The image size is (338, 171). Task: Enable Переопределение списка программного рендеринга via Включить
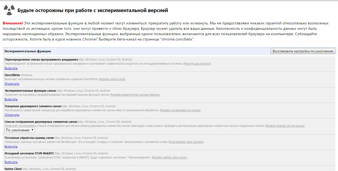click(x=11, y=68)
